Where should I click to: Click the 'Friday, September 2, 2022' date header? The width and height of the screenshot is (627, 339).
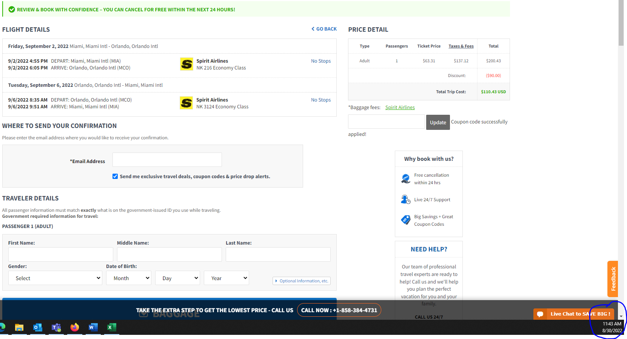(38, 46)
